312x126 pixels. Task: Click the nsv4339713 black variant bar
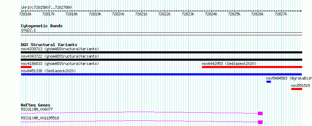click(x=161, y=52)
